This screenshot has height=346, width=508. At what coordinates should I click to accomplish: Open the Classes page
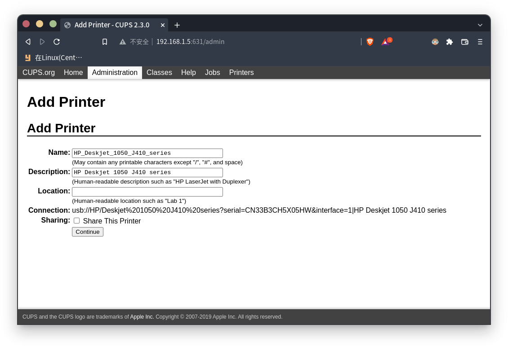(159, 73)
